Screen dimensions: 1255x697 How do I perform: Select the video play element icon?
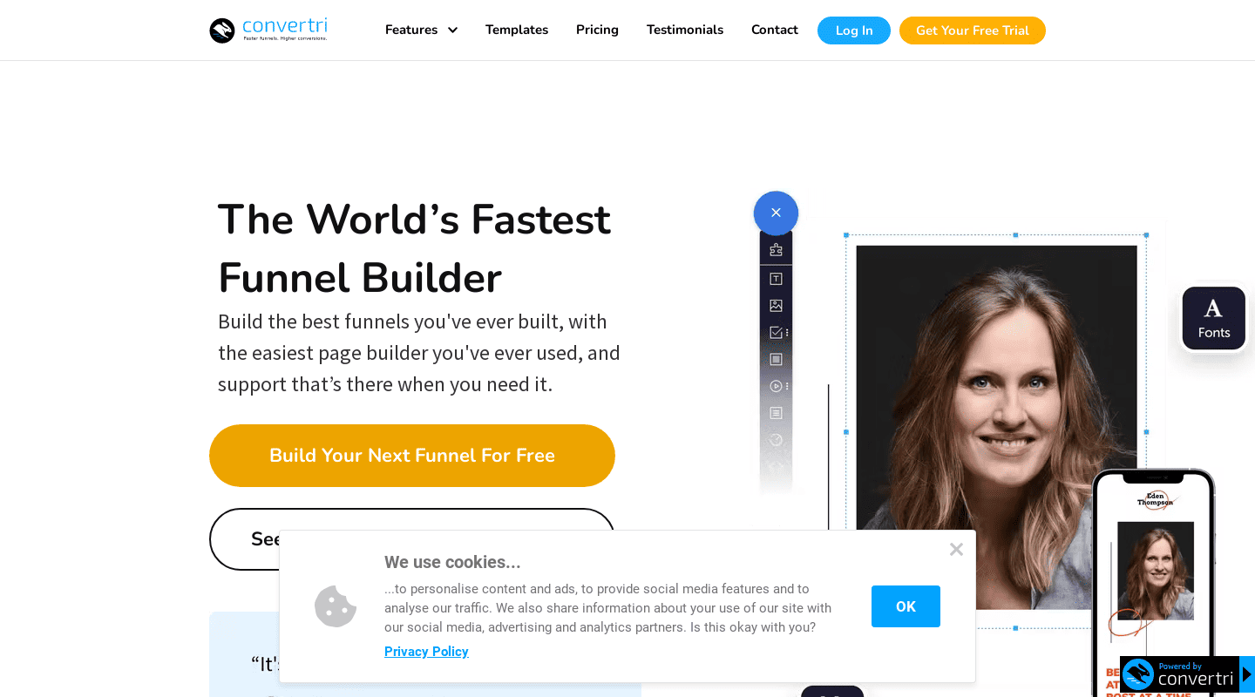pos(776,386)
